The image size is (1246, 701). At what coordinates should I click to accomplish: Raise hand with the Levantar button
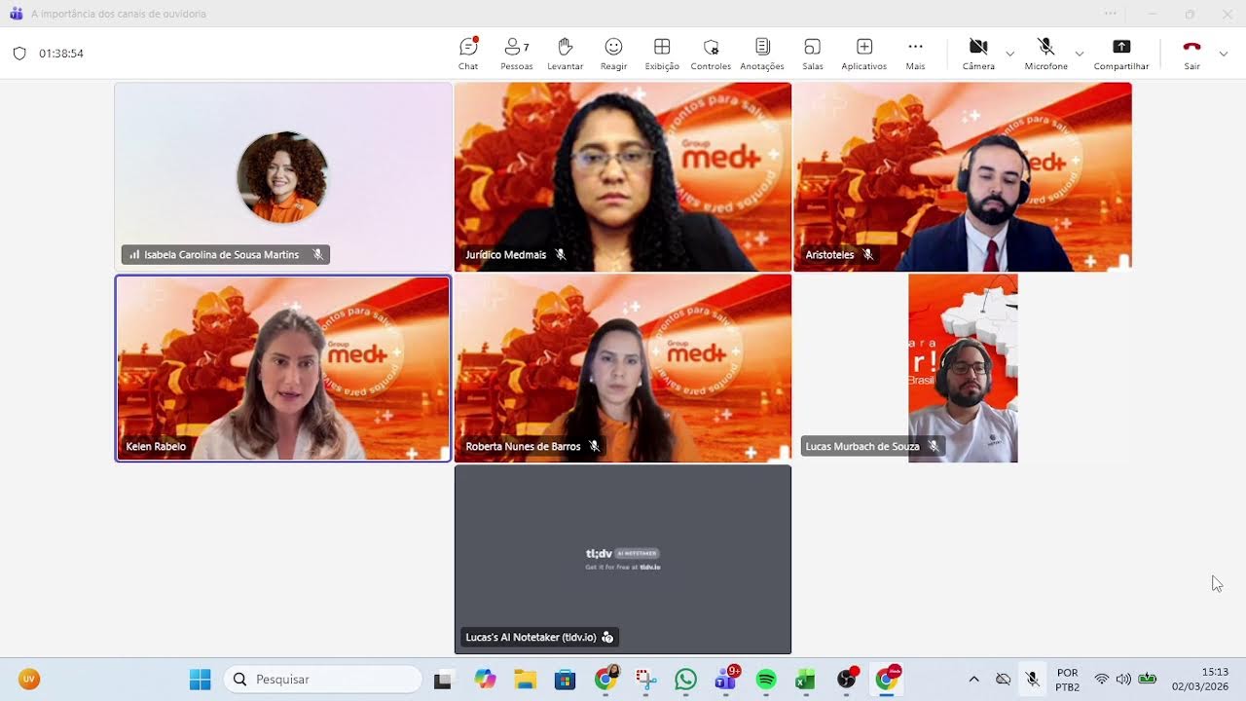pyautogui.click(x=565, y=54)
